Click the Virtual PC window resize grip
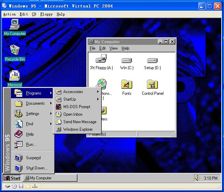This screenshot has width=224, height=192. click(219, 188)
